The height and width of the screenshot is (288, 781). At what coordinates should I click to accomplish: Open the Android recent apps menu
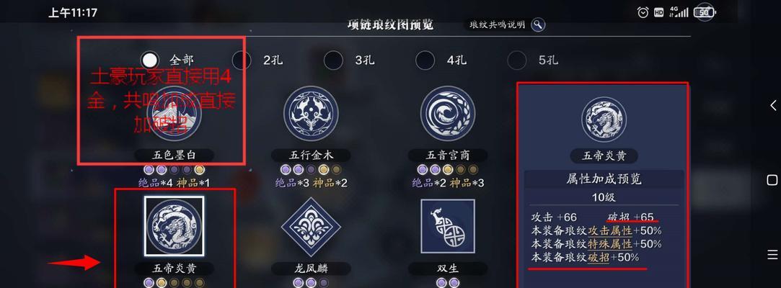pyautogui.click(x=772, y=254)
